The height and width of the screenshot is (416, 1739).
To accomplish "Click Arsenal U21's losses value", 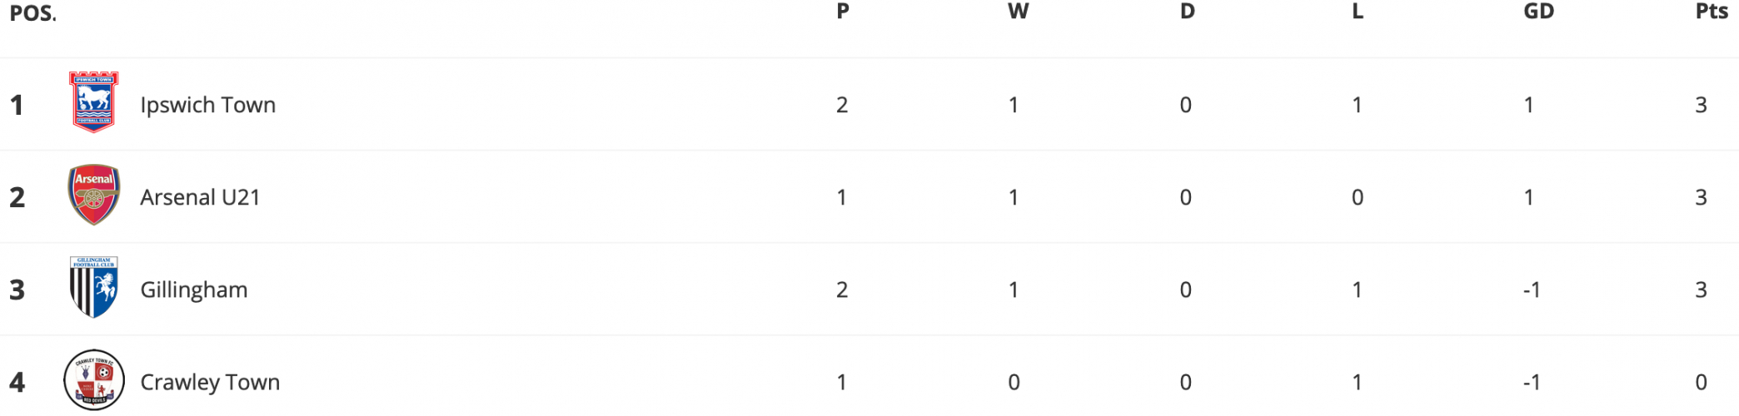I will pyautogui.click(x=1358, y=197).
